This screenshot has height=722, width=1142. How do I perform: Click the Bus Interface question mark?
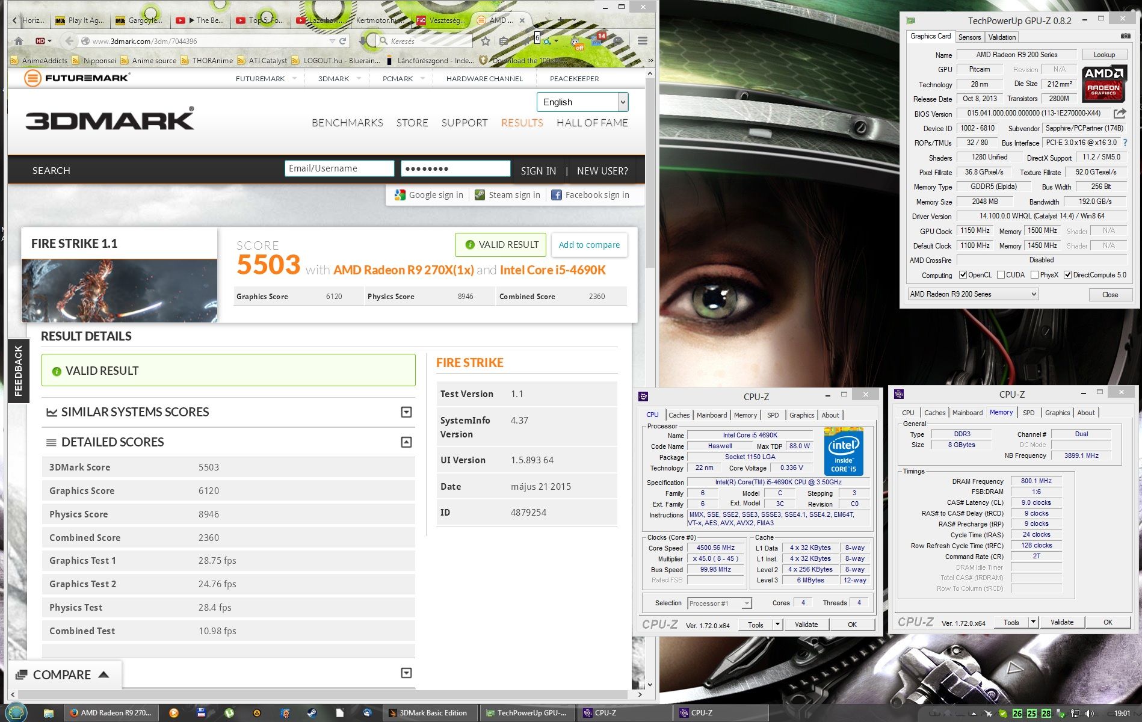(1125, 143)
